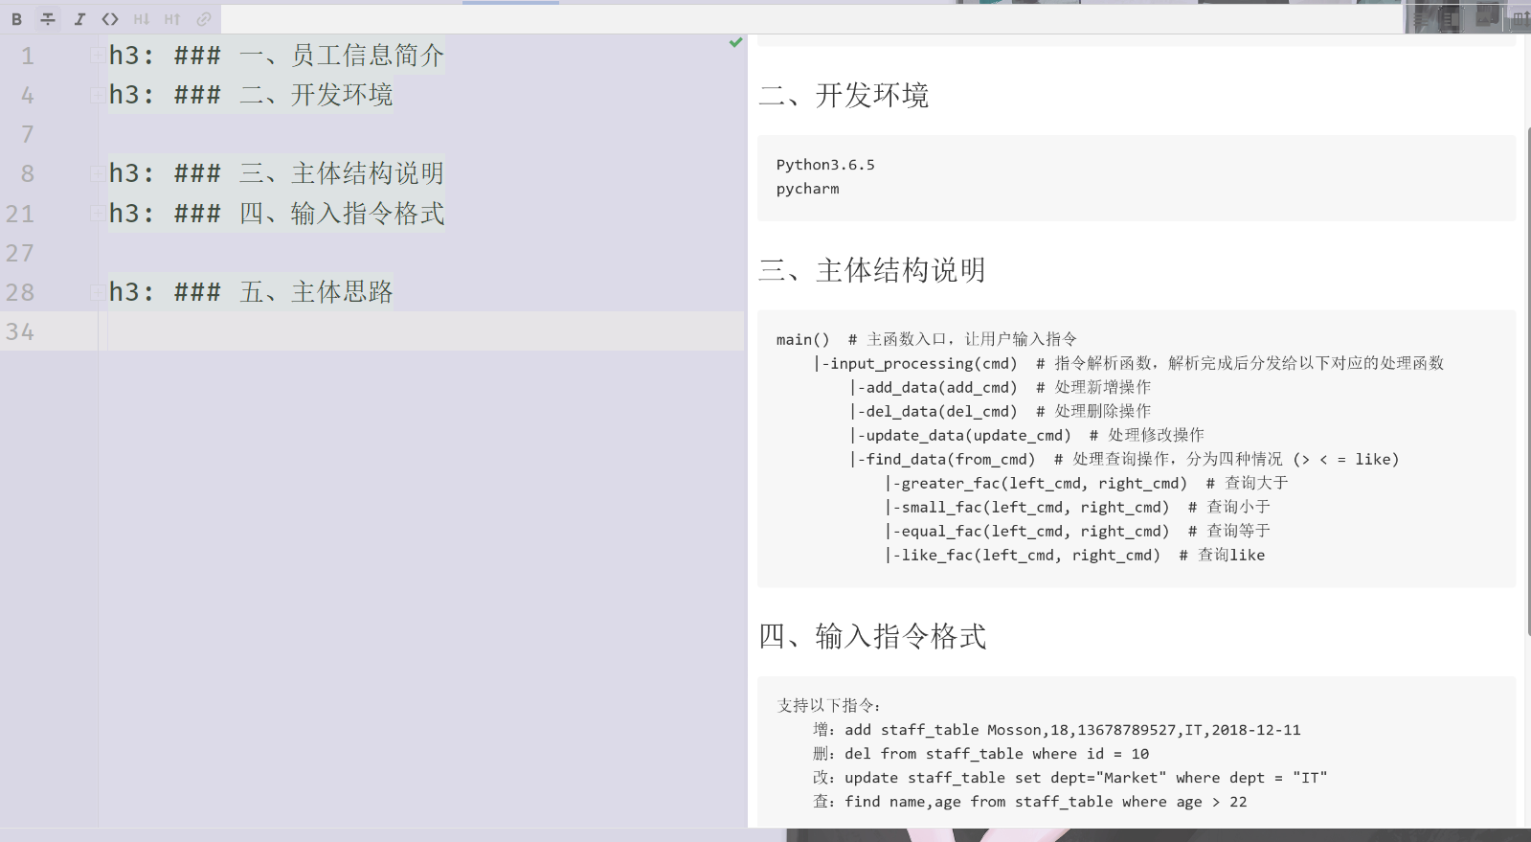
Task: Click find name,age example command
Action: point(1046,802)
